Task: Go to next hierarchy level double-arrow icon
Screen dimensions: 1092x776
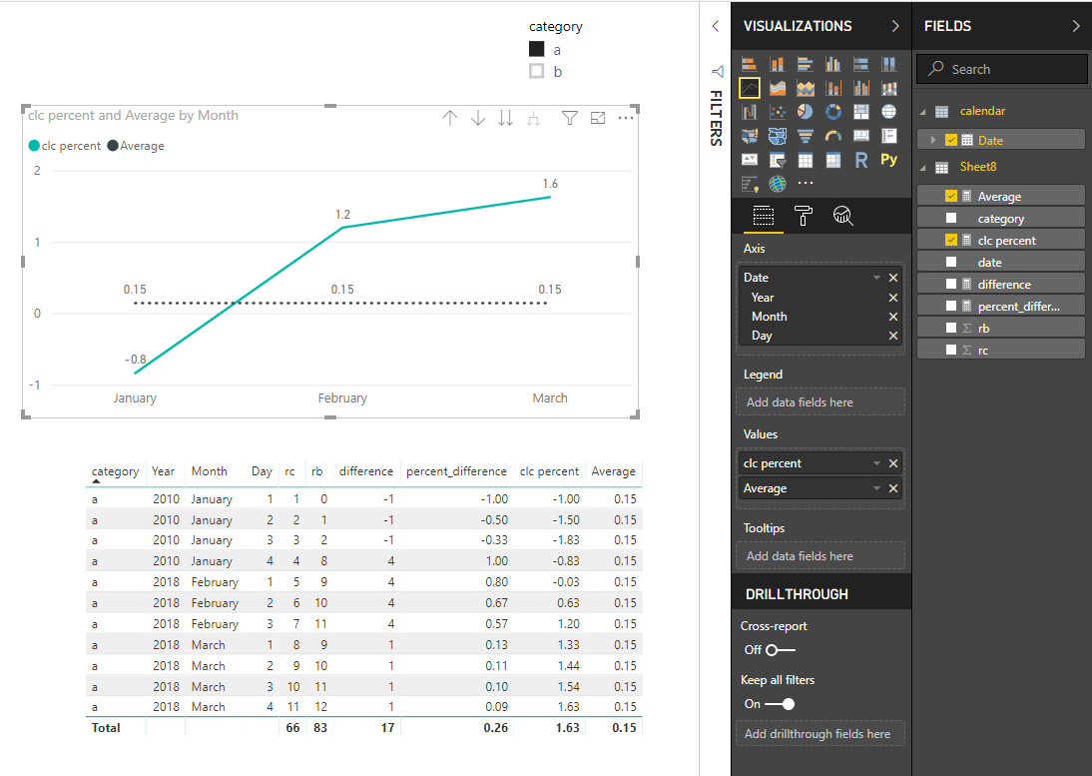Action: 506,118
